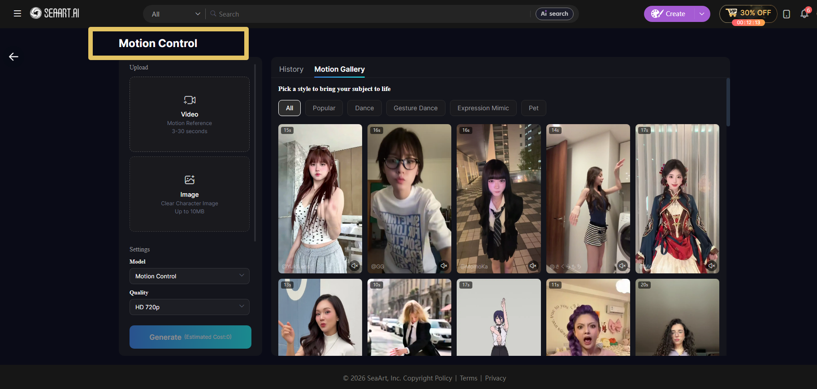Click the video camera upload icon
The height and width of the screenshot is (389, 817).
tap(190, 100)
